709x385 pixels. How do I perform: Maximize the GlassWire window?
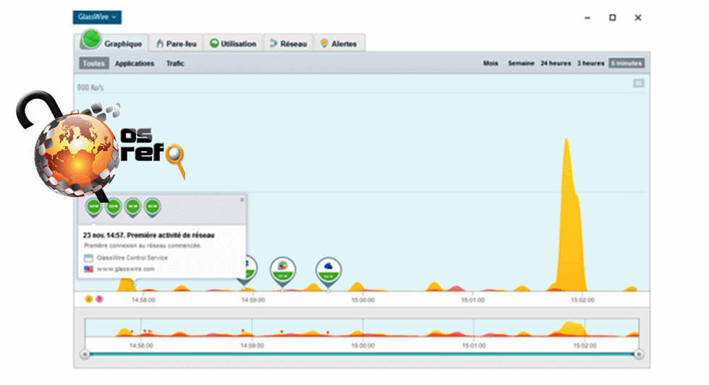(612, 17)
